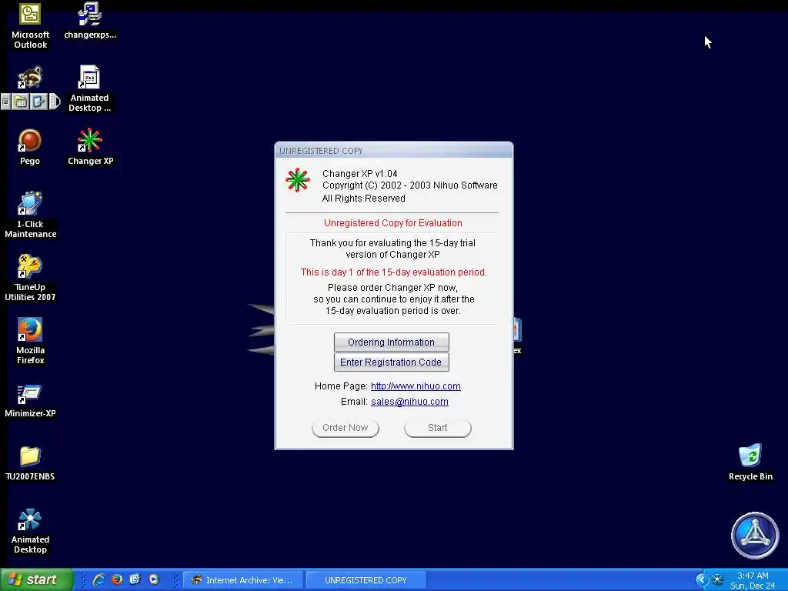The width and height of the screenshot is (788, 591).
Task: Click the raccoon shortcut desktop icon
Action: 30,78
